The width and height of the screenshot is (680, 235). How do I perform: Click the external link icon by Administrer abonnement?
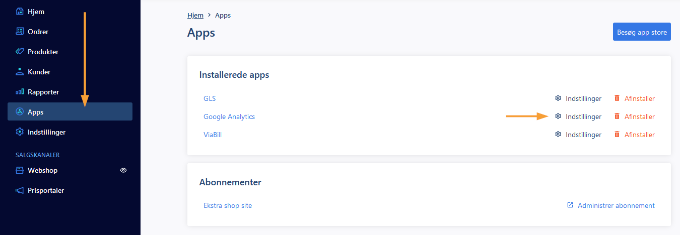tap(570, 205)
